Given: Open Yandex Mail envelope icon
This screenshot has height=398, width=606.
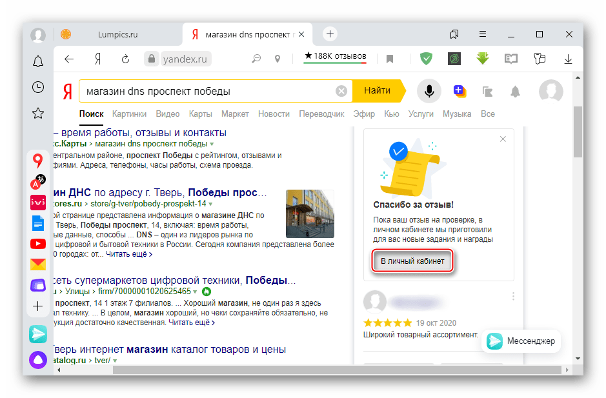Looking at the screenshot, I should tap(38, 264).
